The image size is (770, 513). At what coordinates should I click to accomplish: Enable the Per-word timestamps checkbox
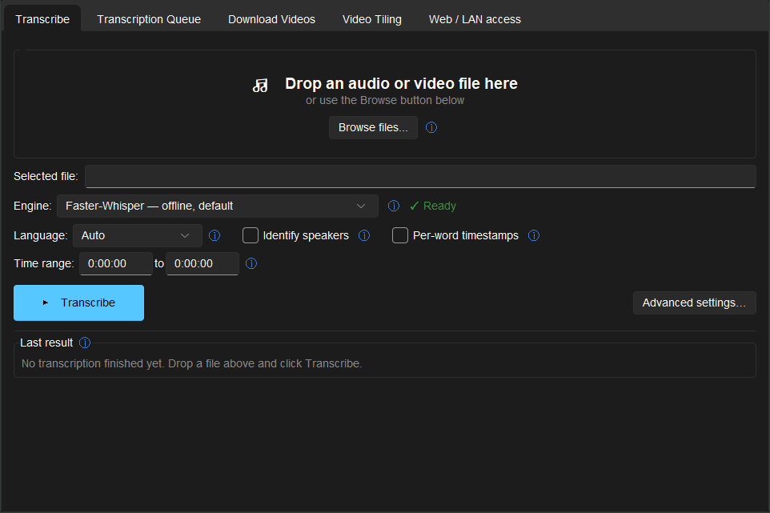[x=399, y=235]
